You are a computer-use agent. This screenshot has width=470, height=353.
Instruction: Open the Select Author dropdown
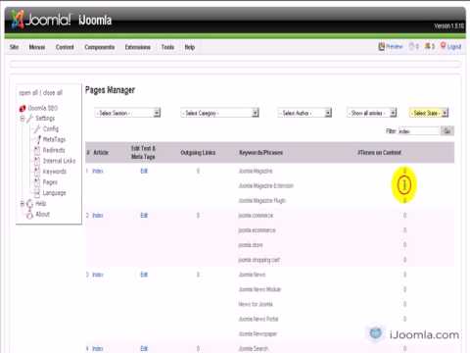point(305,113)
